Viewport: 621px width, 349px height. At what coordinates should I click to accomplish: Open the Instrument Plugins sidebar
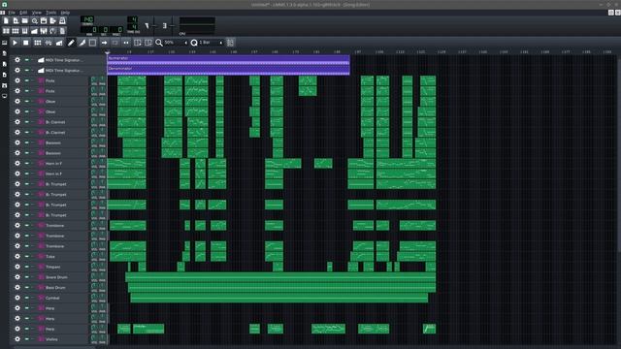pyautogui.click(x=4, y=43)
